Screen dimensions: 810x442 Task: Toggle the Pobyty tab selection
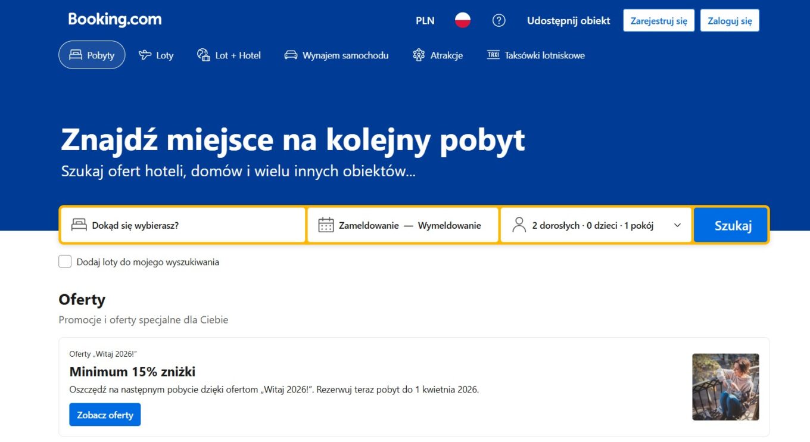tap(92, 54)
